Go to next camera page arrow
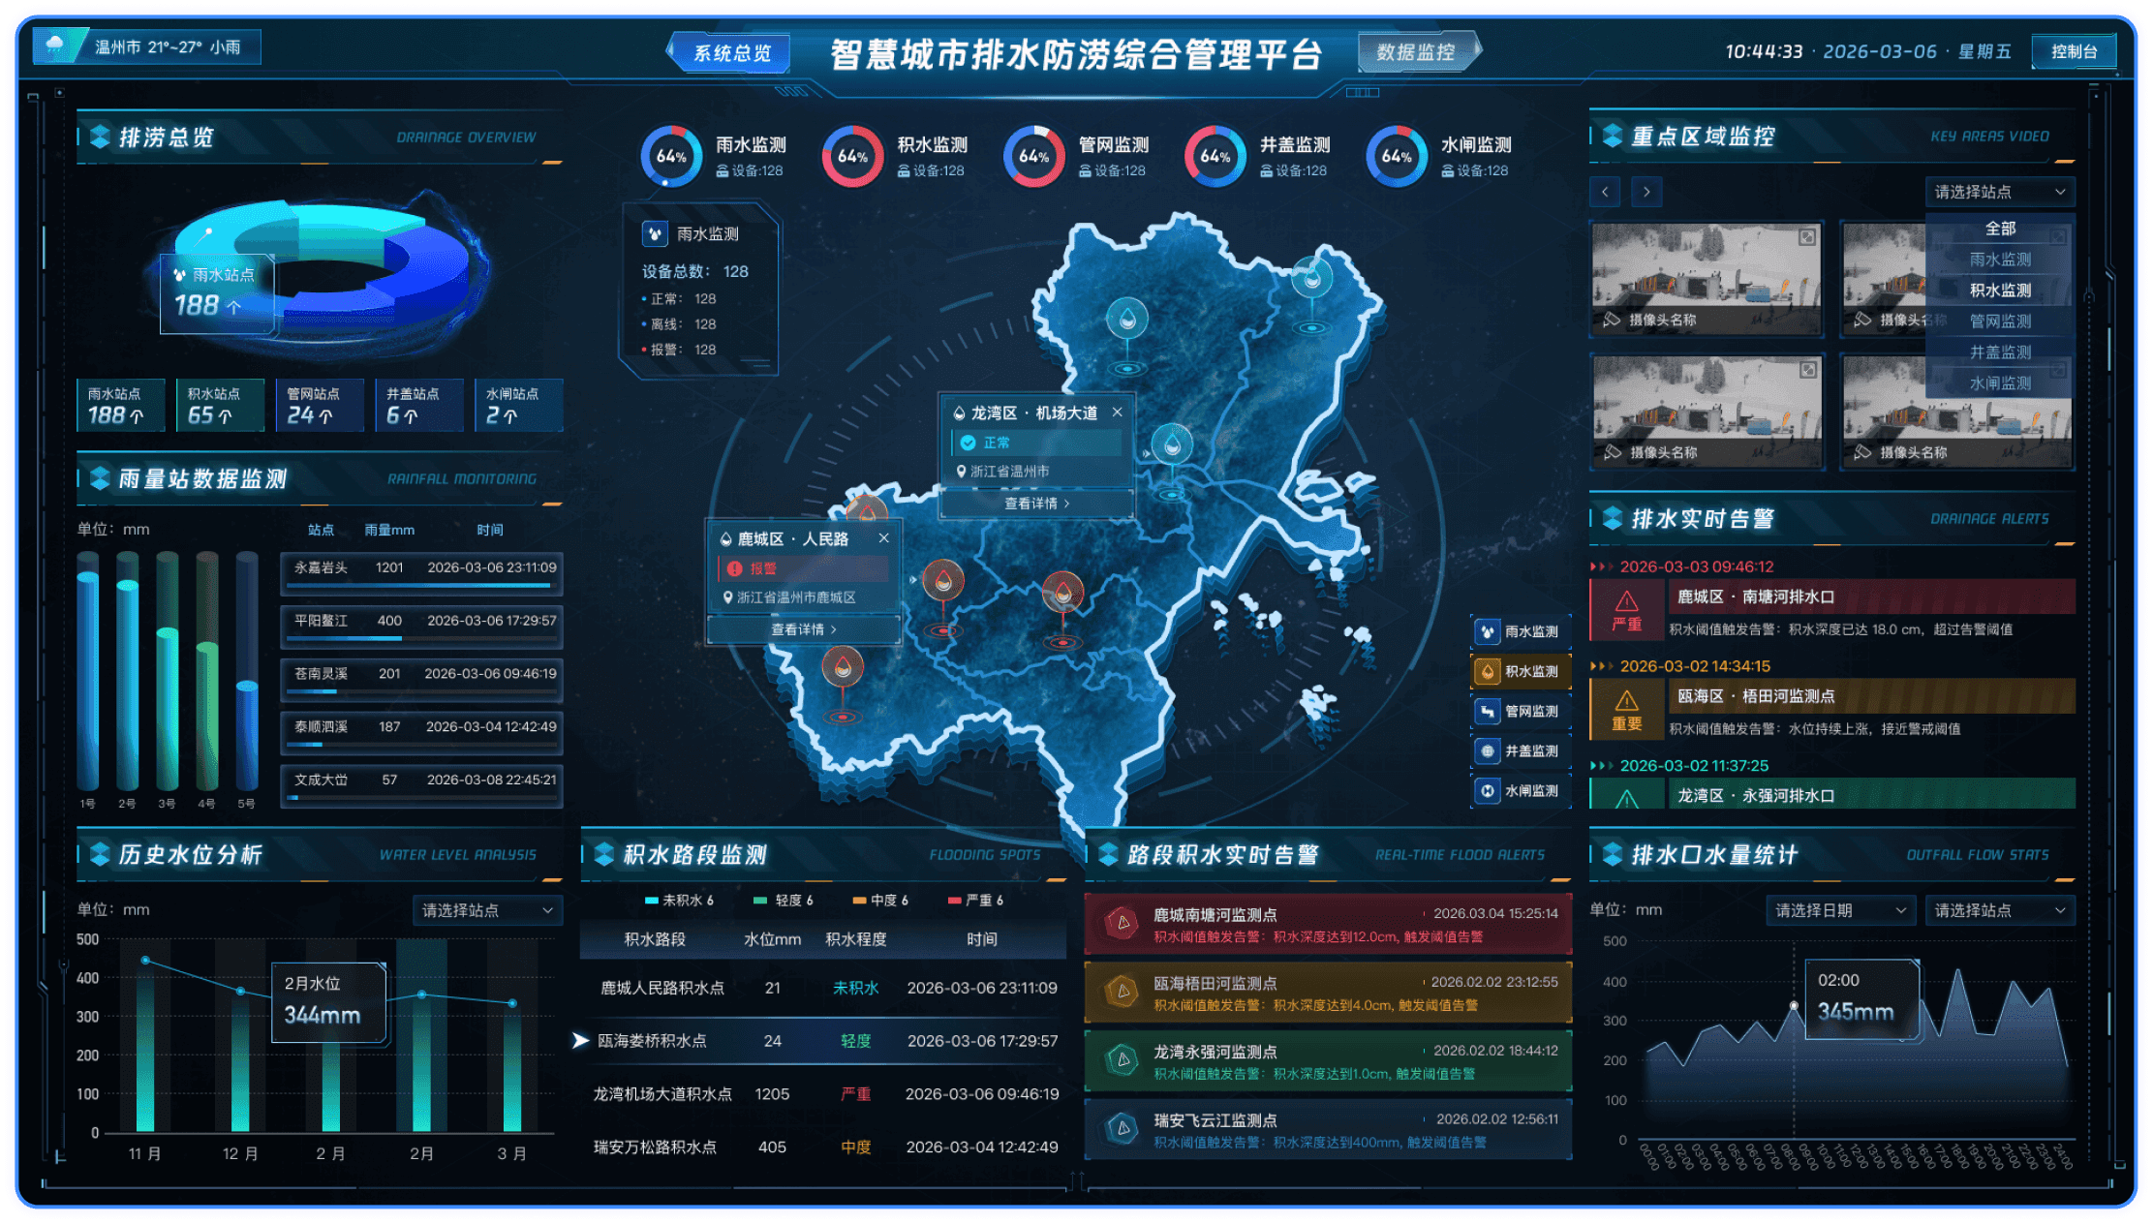The height and width of the screenshot is (1224, 2153). 1646,192
